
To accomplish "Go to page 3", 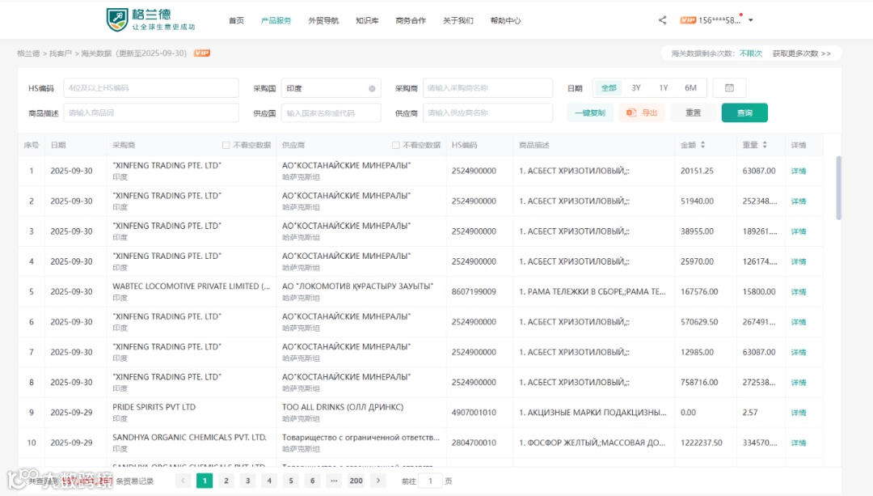I will [248, 481].
